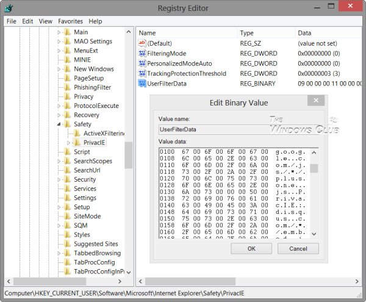Select the Styles key

click(82, 234)
